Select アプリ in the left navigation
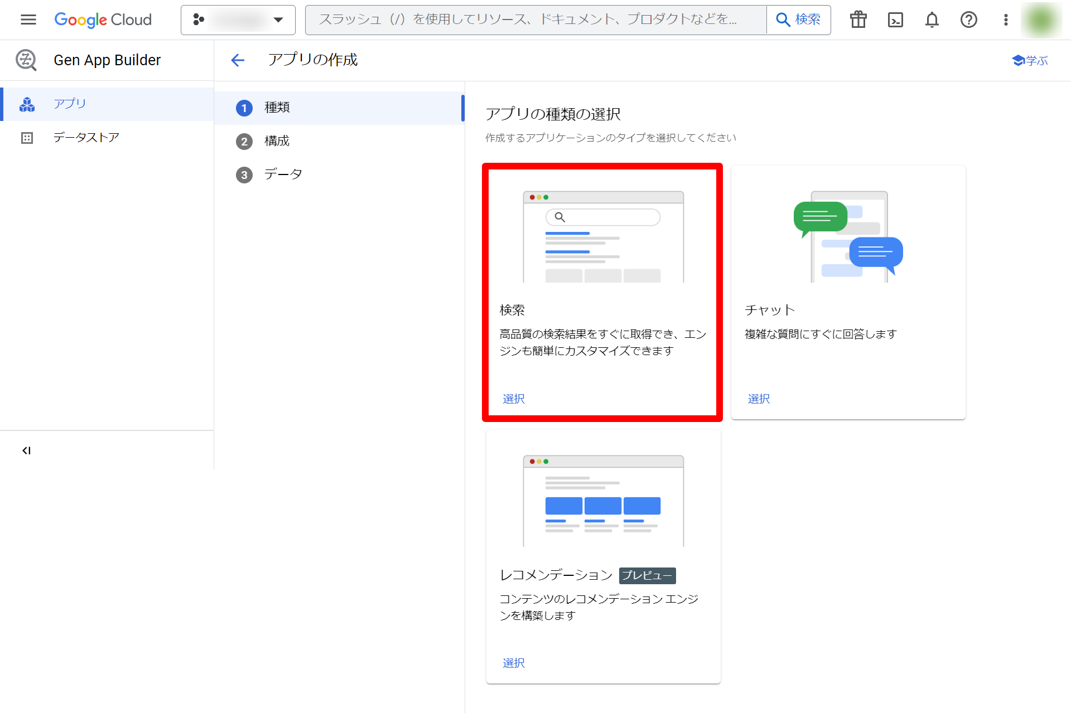 pyautogui.click(x=70, y=104)
